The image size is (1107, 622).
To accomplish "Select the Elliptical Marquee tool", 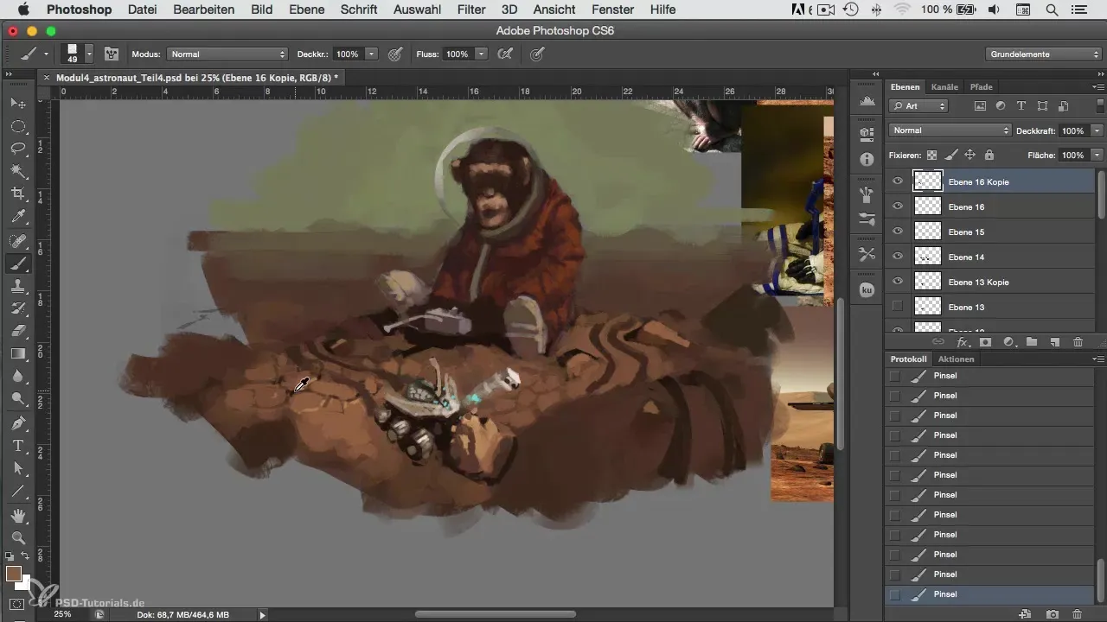I will [17, 126].
